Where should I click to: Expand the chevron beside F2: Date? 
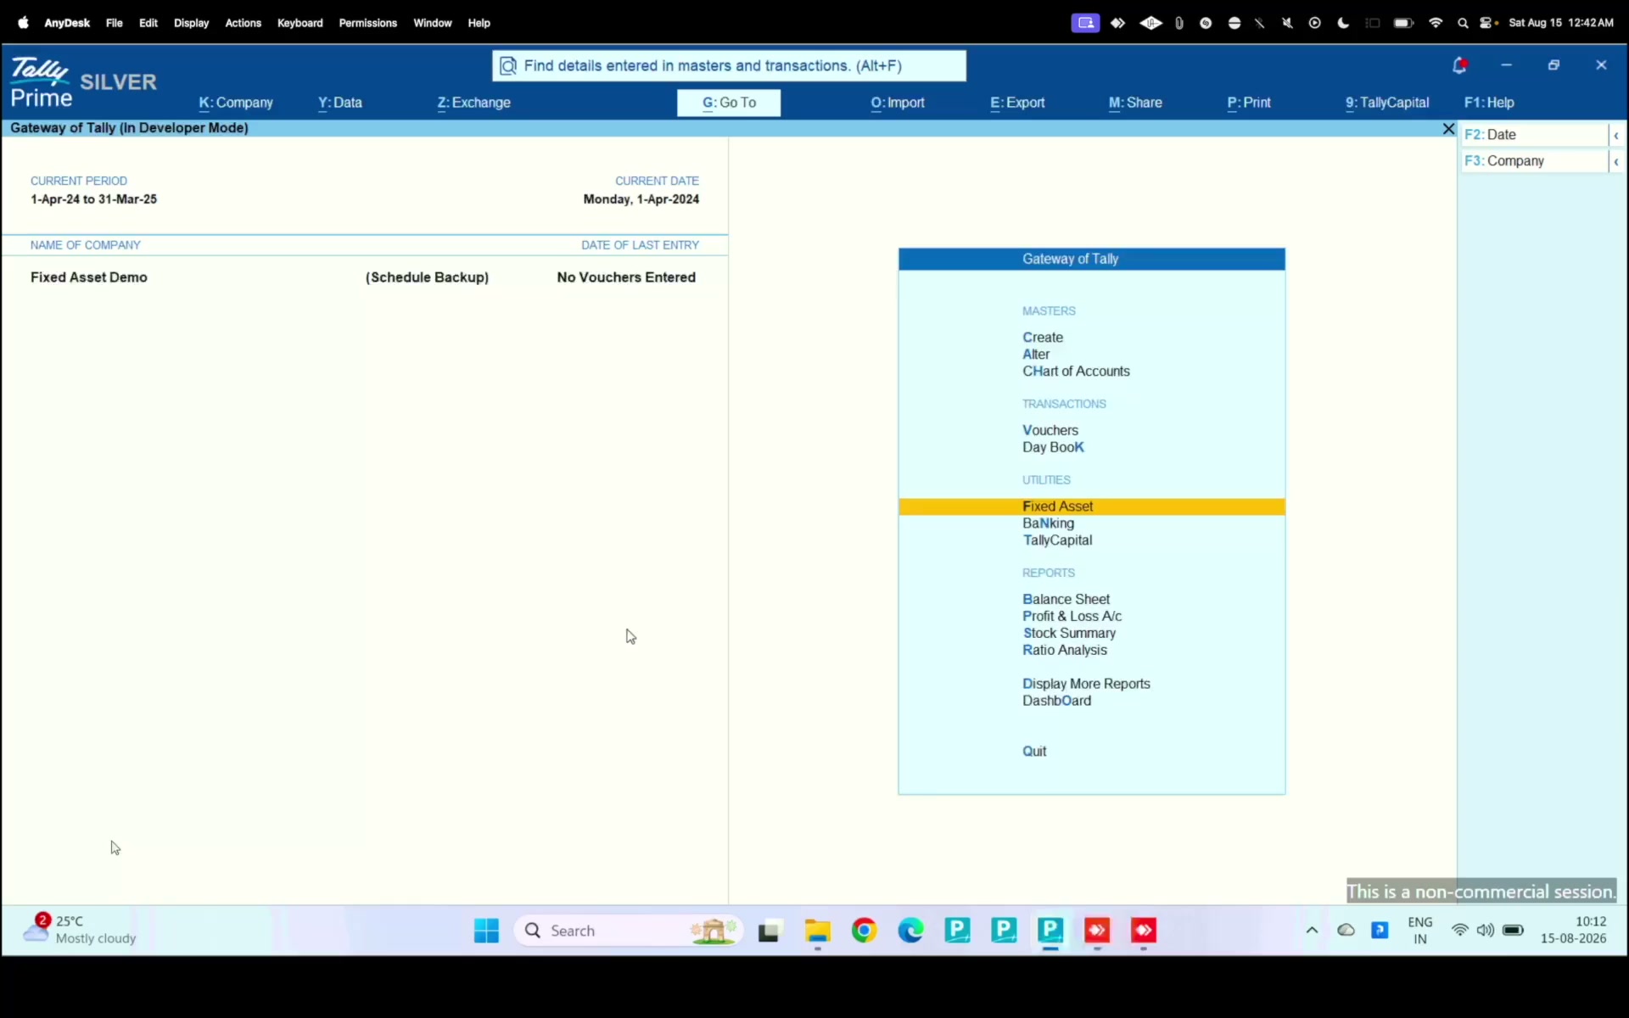click(1616, 135)
